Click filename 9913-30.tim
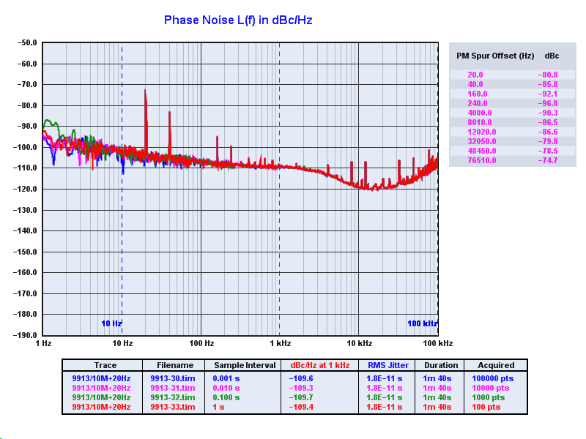The height and width of the screenshot is (439, 586). pyautogui.click(x=173, y=378)
